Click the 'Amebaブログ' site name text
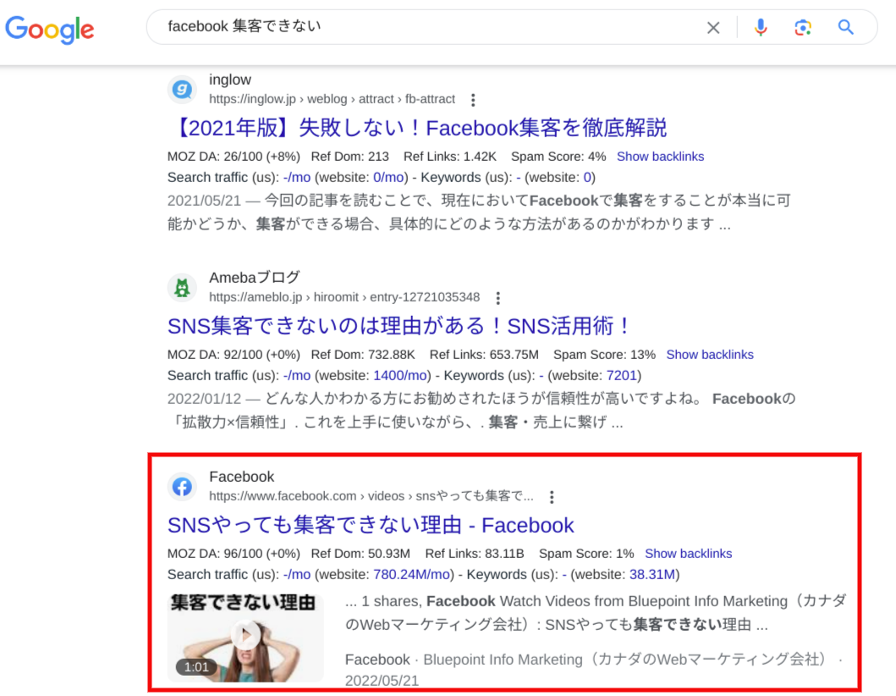Viewport: 896px width, 696px height. (x=255, y=278)
